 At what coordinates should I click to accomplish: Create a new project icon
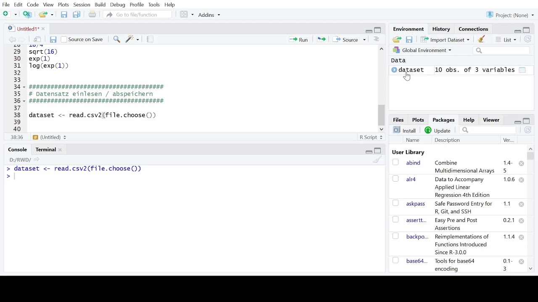[x=27, y=15]
